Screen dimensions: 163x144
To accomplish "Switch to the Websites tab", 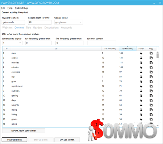I will (7, 28).
